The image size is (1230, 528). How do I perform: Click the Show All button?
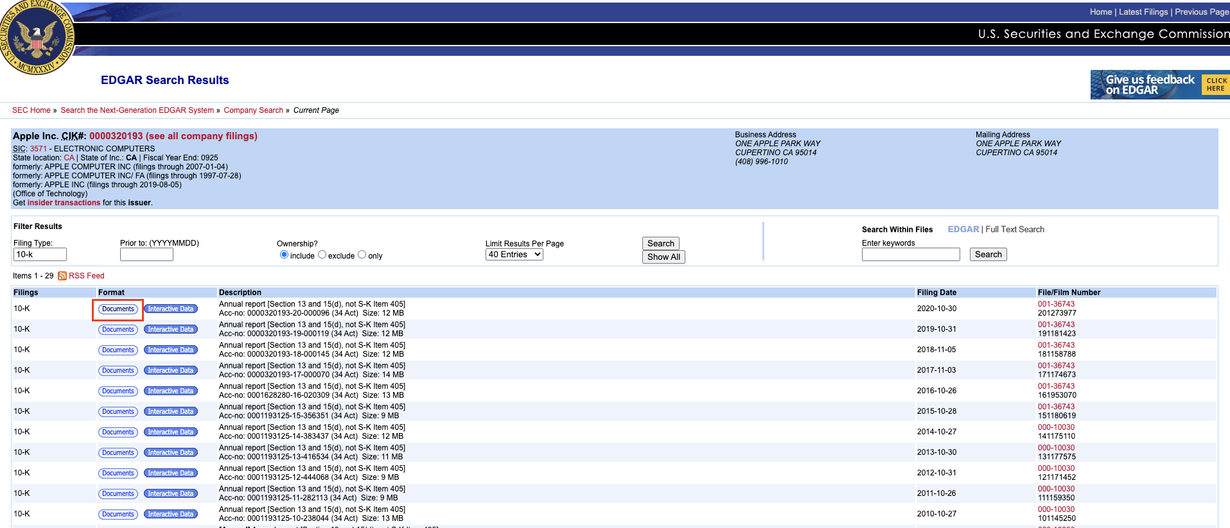coord(663,257)
